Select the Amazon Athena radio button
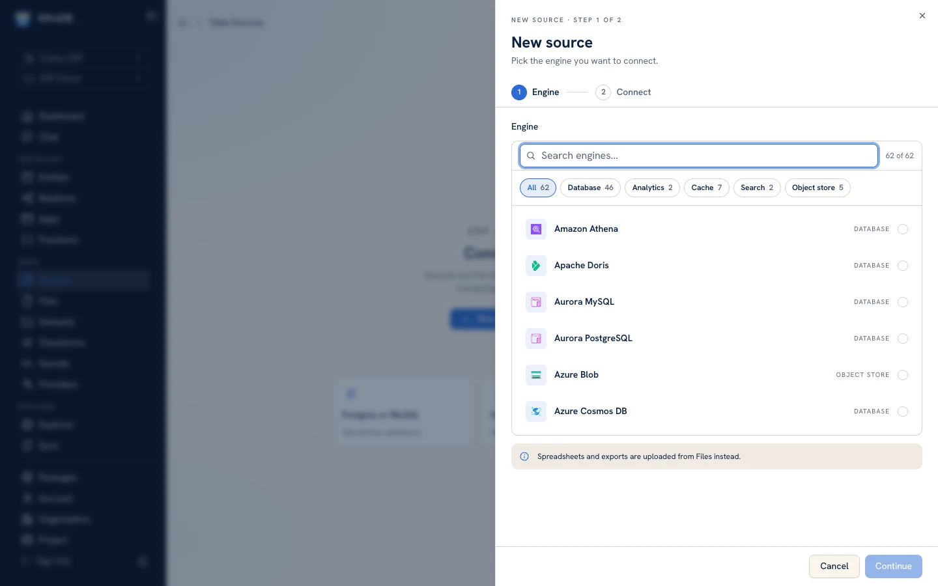The width and height of the screenshot is (938, 586). pos(903,229)
